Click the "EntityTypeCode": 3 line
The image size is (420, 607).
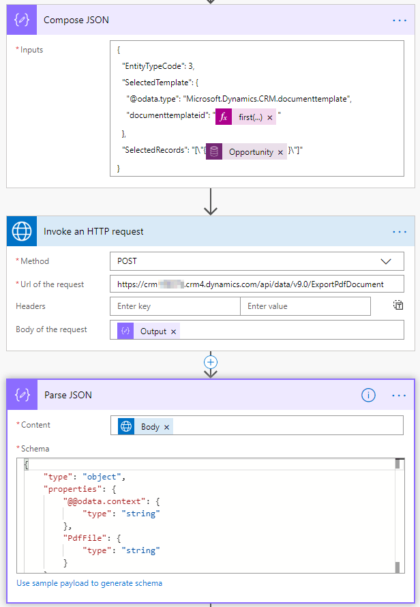pos(158,66)
